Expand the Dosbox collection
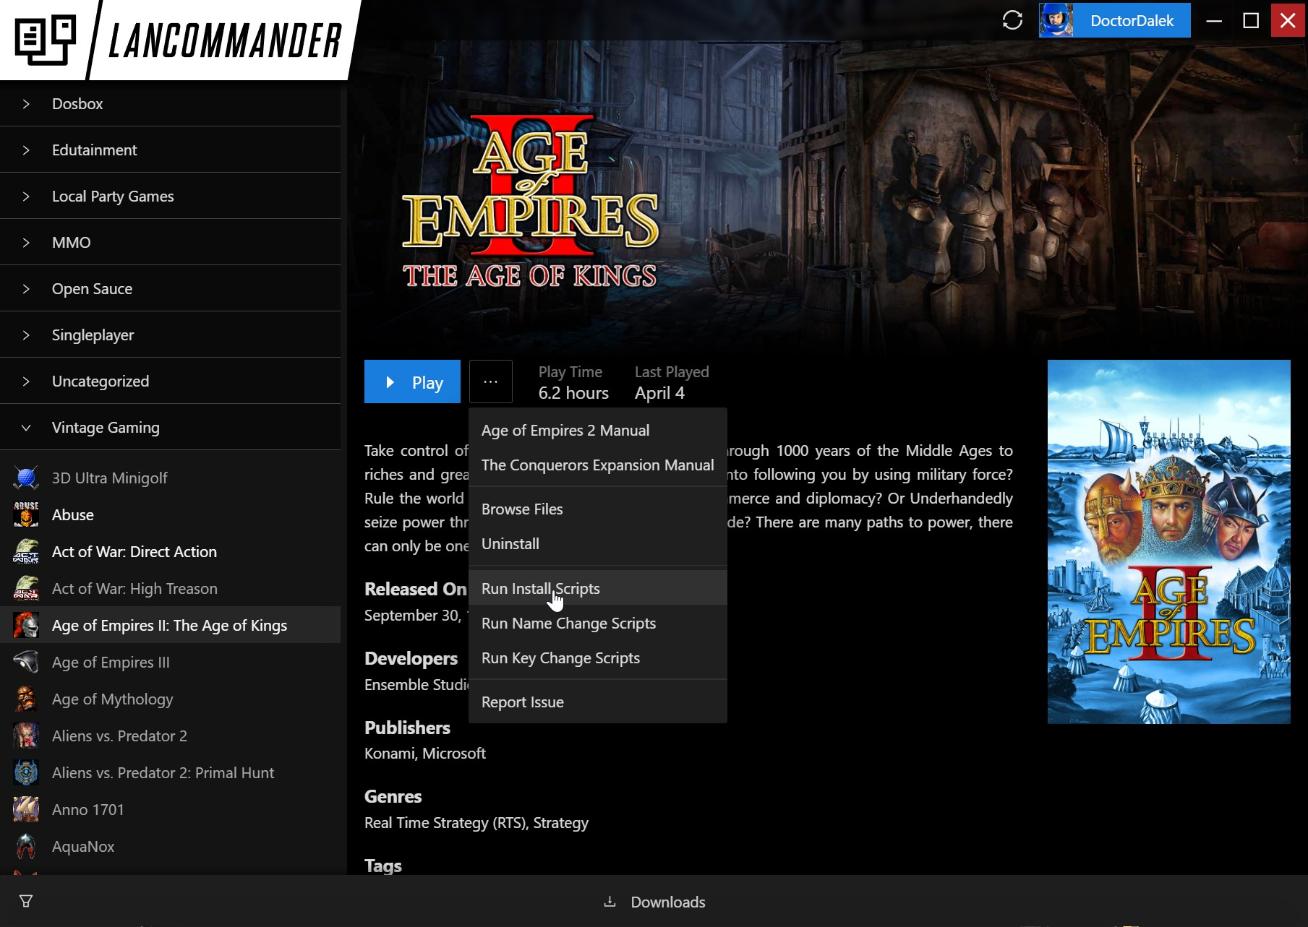The image size is (1308, 927). pos(26,104)
